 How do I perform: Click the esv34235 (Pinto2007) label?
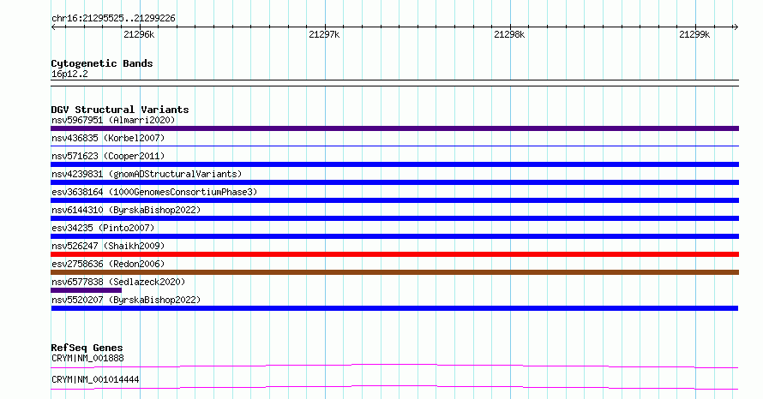[x=103, y=228]
